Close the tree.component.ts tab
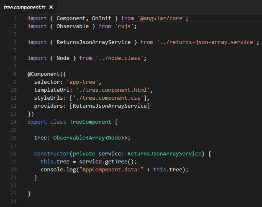 [51, 7]
